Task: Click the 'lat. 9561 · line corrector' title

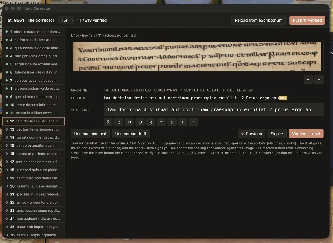Action: [31, 20]
